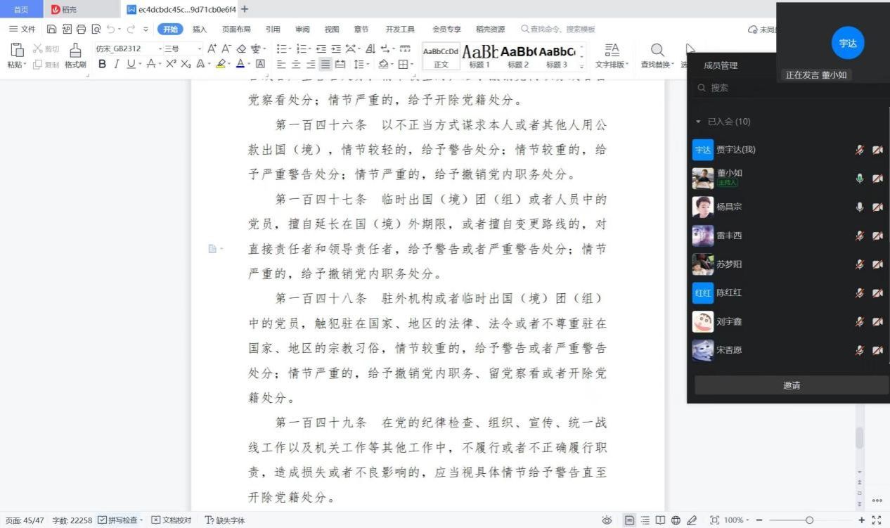Decrease font size with A- icon
Screen dimensions: 890x528
pyautogui.click(x=226, y=49)
